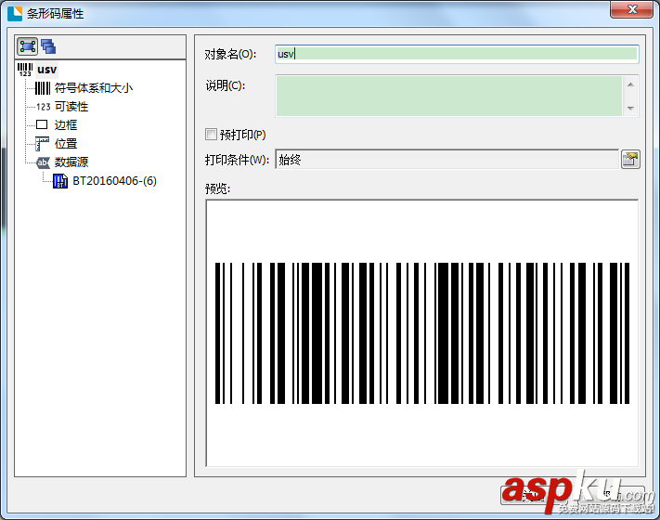Image resolution: width=660 pixels, height=520 pixels.
Task: Click the 123 icon beside 可读性
Action: (43, 107)
